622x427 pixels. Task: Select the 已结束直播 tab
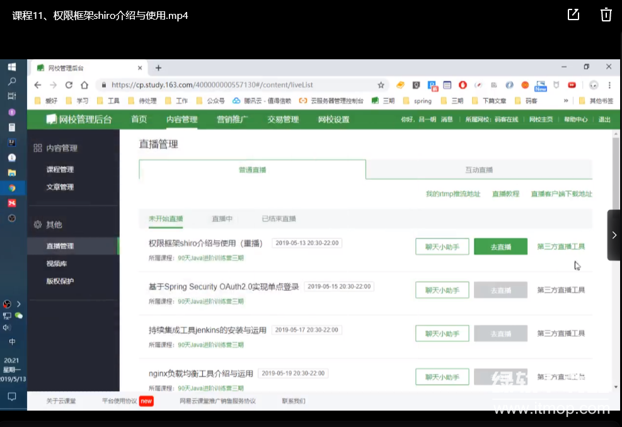[279, 219]
